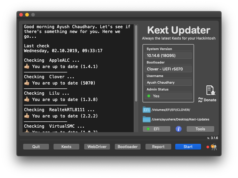The width and height of the screenshot is (238, 178).
Task: Start the kext update check
Action: click(x=188, y=147)
